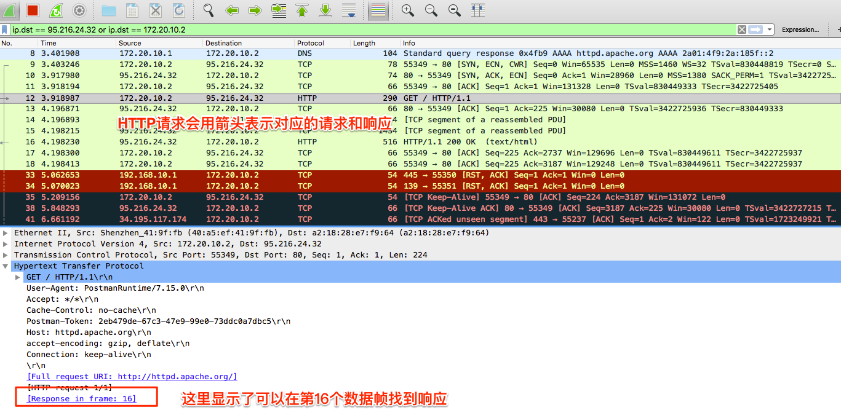
Task: Open capture options gear icon
Action: point(79,10)
